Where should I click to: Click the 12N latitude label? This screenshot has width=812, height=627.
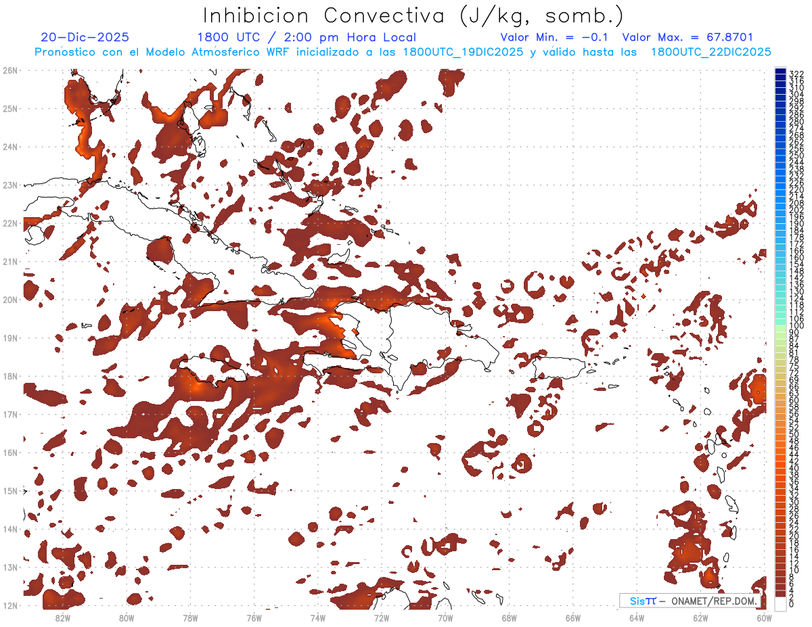click(10, 605)
